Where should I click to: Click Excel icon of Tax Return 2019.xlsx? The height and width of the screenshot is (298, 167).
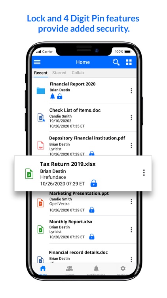(29, 174)
